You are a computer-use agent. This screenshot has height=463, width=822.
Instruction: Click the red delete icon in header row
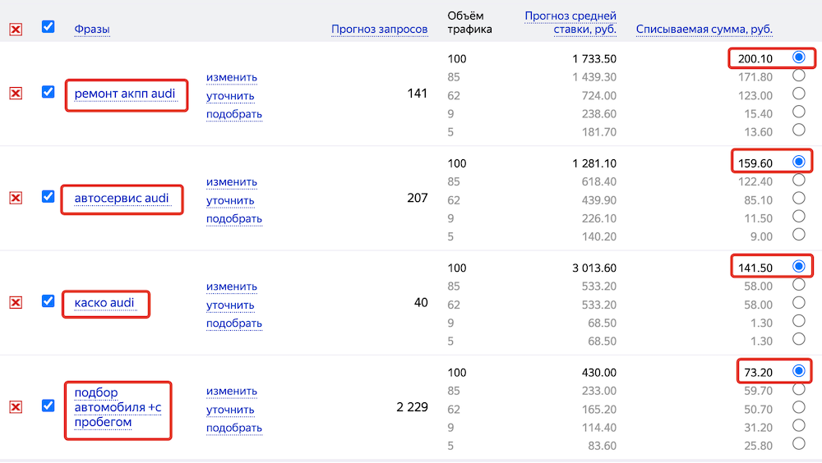[15, 30]
